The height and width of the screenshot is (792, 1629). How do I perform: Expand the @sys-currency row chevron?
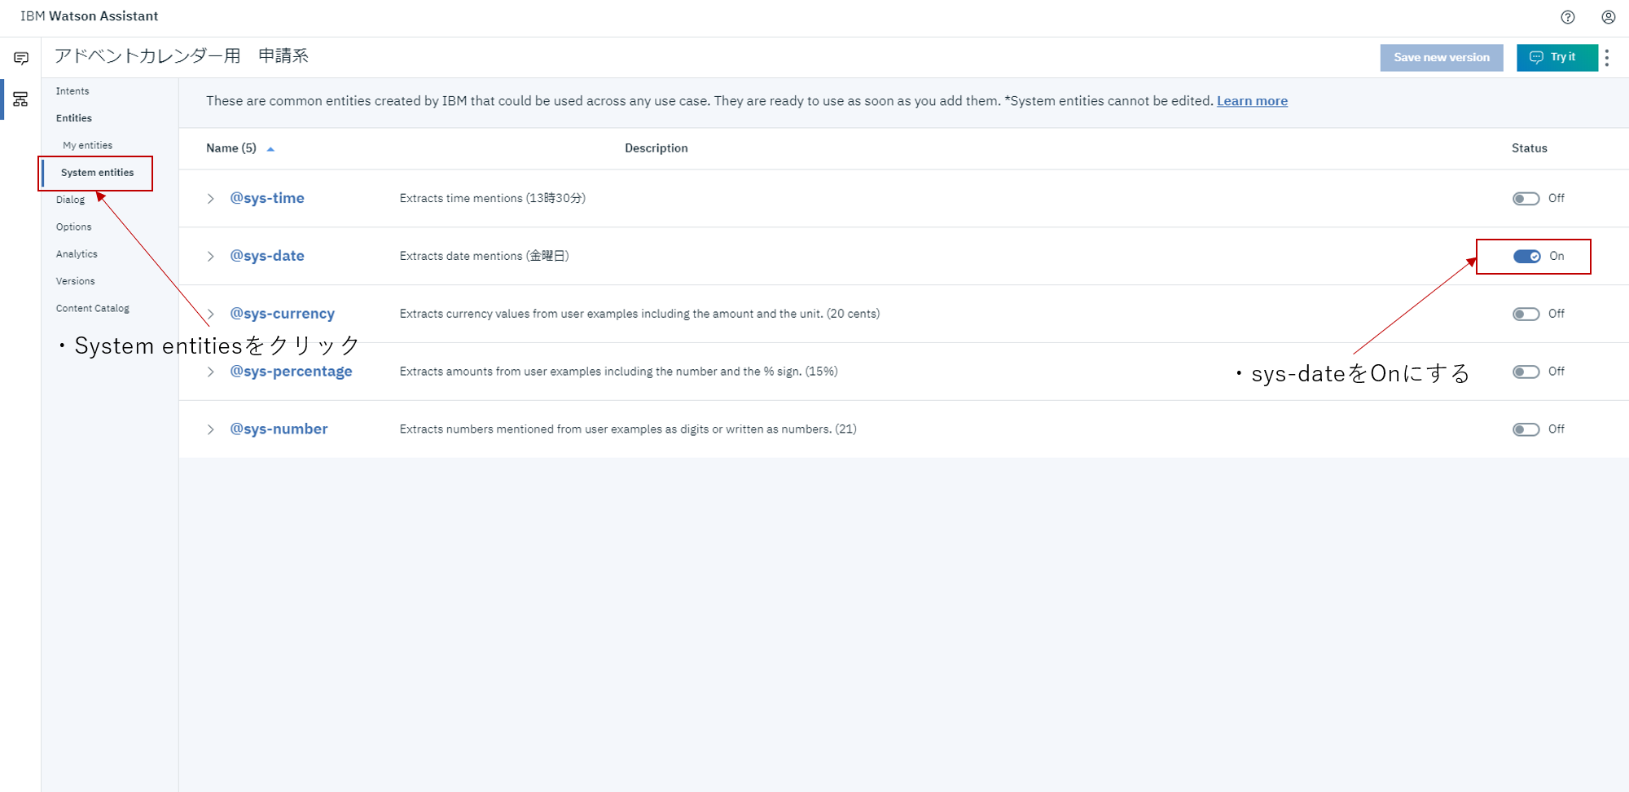(x=210, y=315)
